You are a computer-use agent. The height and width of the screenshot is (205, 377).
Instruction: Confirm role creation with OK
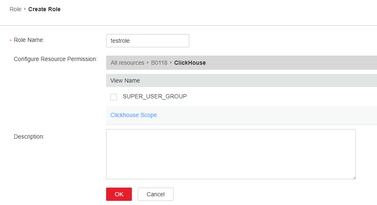coord(119,194)
